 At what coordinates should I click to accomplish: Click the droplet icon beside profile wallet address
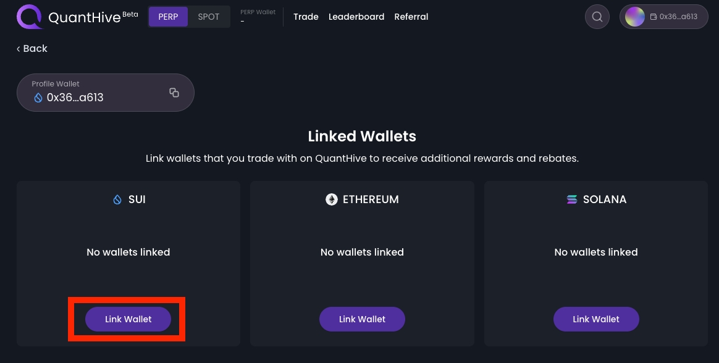pos(38,98)
